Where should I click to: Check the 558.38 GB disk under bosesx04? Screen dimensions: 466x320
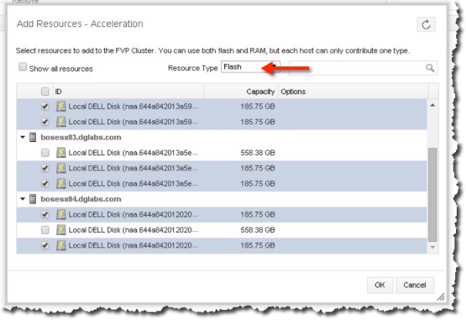click(x=45, y=230)
